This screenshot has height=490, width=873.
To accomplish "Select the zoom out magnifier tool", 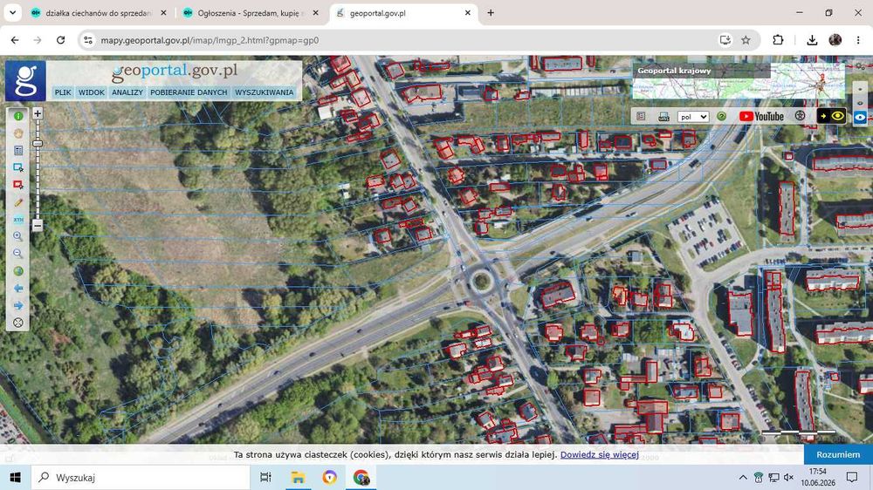I will 18,255.
